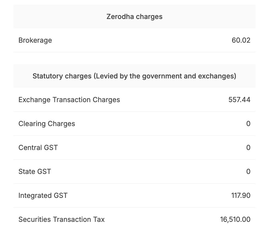Click the amount 557.44
Viewport: 269px width, 229px height.
coord(239,100)
